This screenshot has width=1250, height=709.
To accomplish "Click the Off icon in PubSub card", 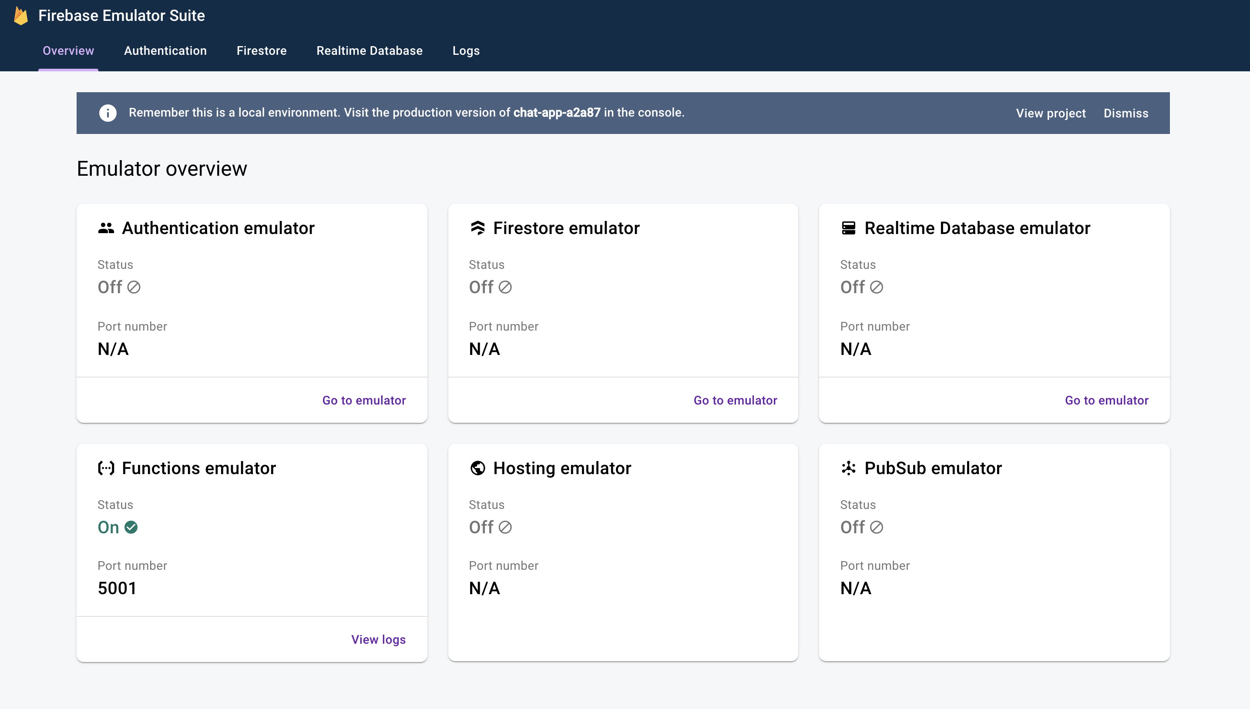I will (877, 527).
